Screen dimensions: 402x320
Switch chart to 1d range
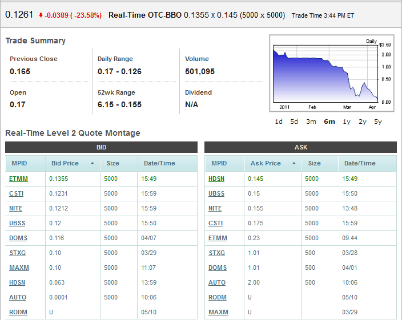coord(279,121)
